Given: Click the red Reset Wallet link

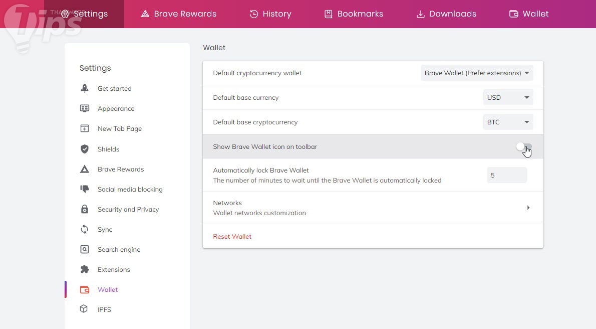Looking at the screenshot, I should tap(232, 236).
